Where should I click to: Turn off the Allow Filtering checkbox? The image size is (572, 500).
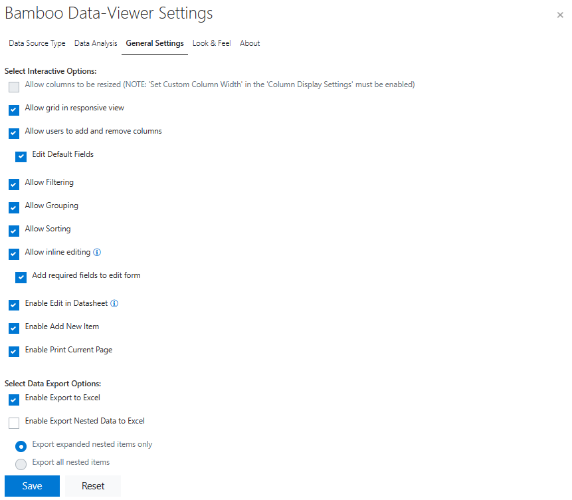14,184
